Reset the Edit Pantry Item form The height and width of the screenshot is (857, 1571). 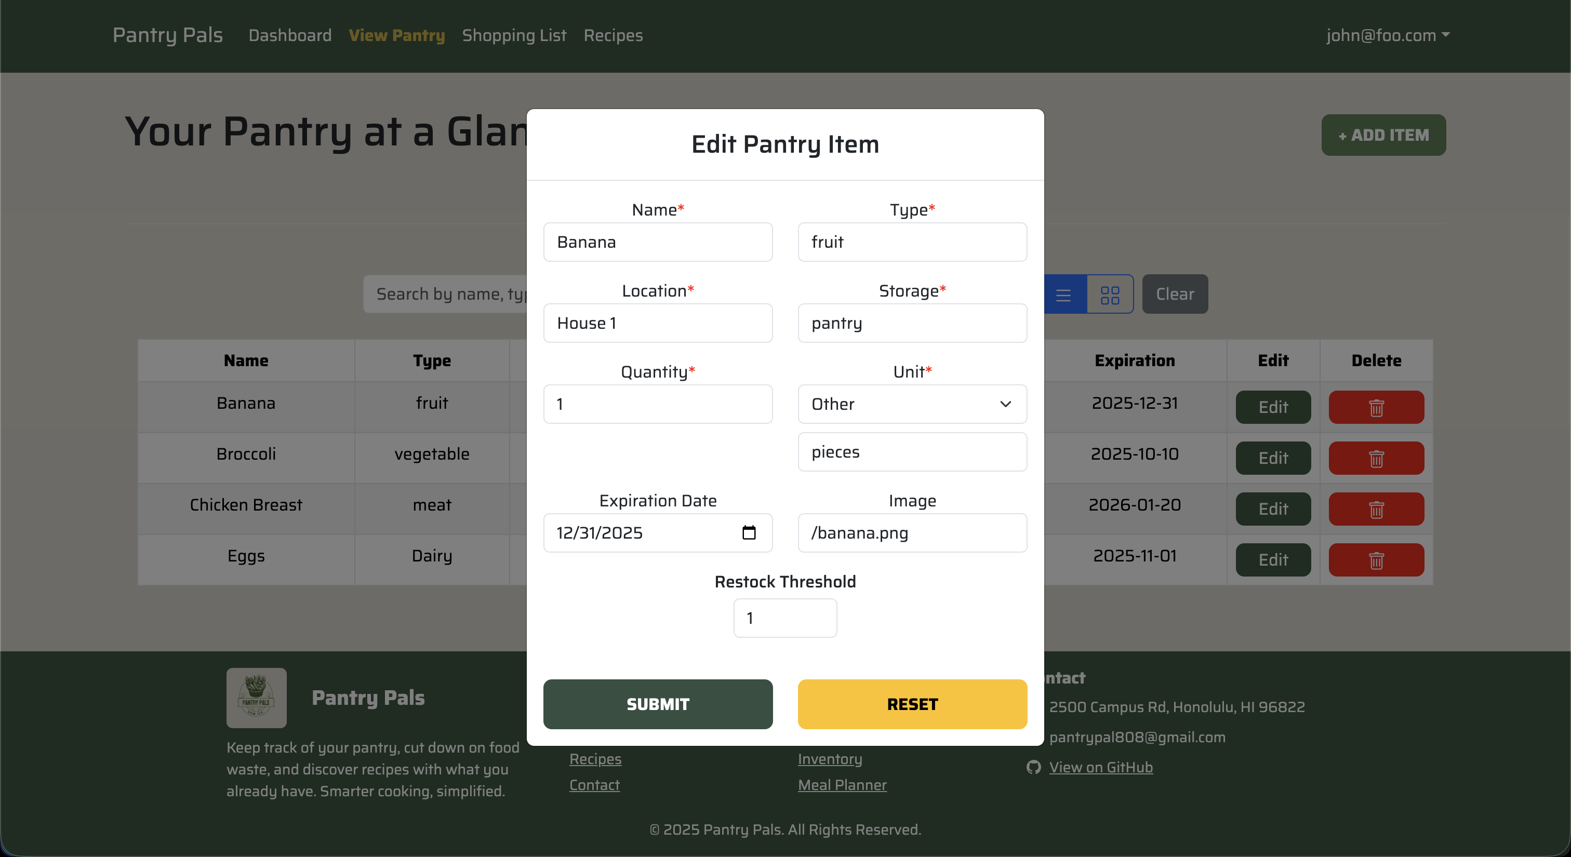coord(912,704)
